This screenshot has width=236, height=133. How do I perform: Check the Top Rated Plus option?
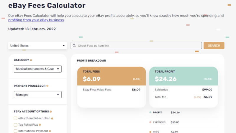[x=16, y=125]
